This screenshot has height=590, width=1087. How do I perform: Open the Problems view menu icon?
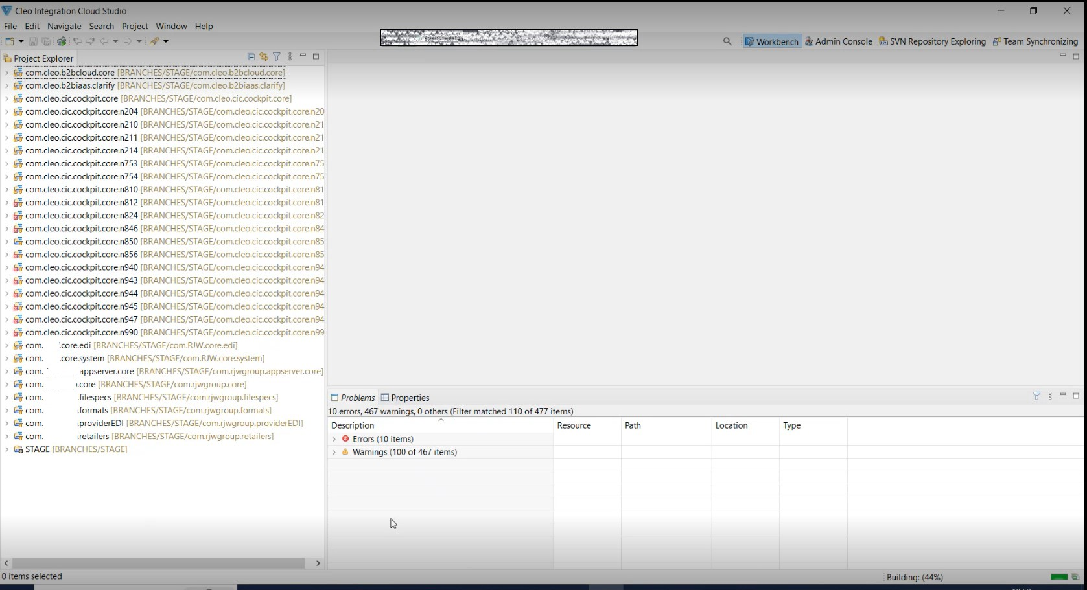1050,396
